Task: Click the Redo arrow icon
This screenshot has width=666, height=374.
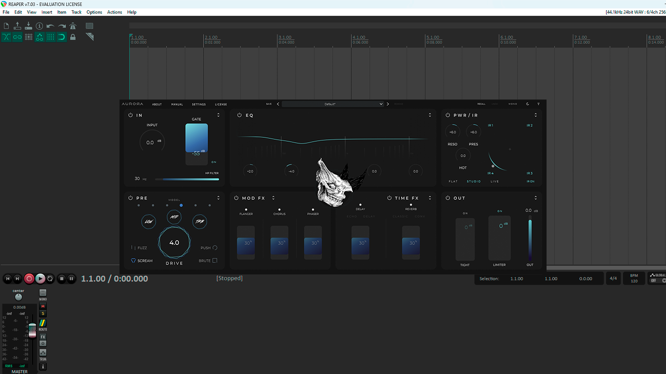Action: (62, 26)
